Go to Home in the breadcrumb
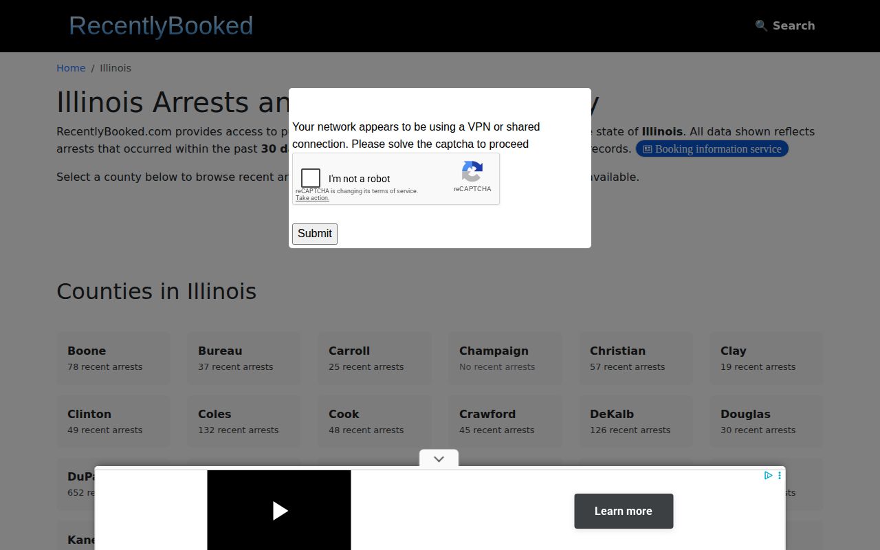880x550 pixels. pos(71,68)
